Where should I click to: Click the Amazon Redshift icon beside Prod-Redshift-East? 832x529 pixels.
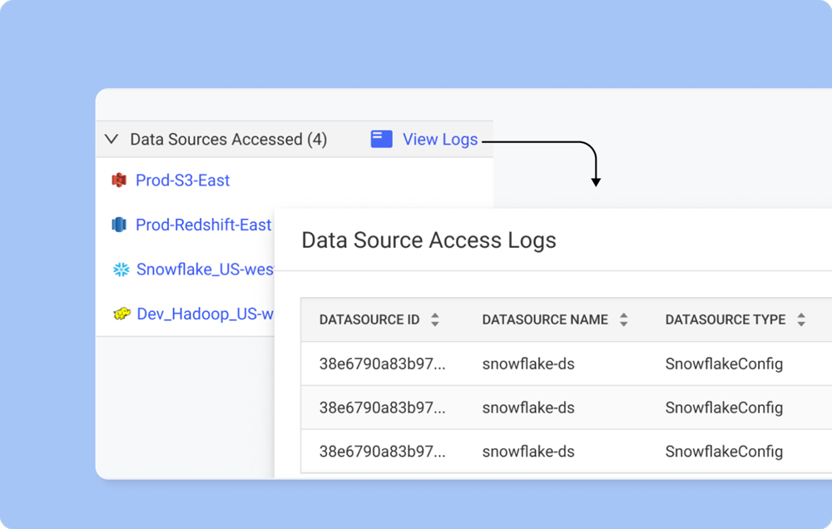pos(119,225)
